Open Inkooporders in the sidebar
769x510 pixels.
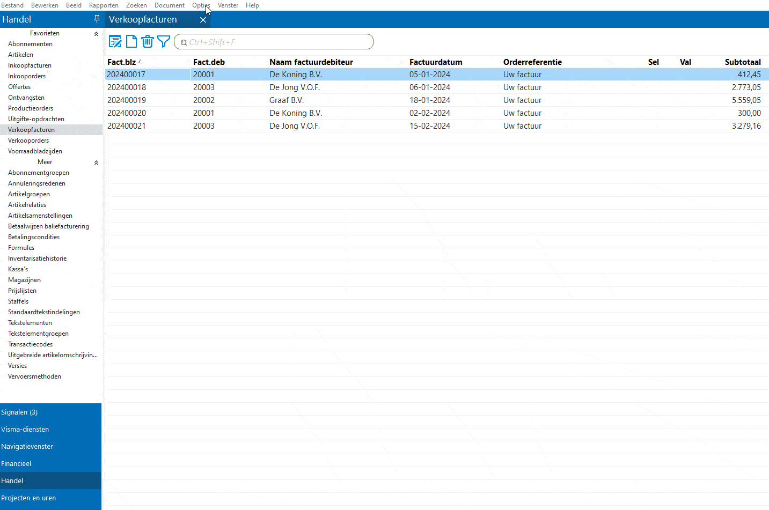tap(27, 76)
